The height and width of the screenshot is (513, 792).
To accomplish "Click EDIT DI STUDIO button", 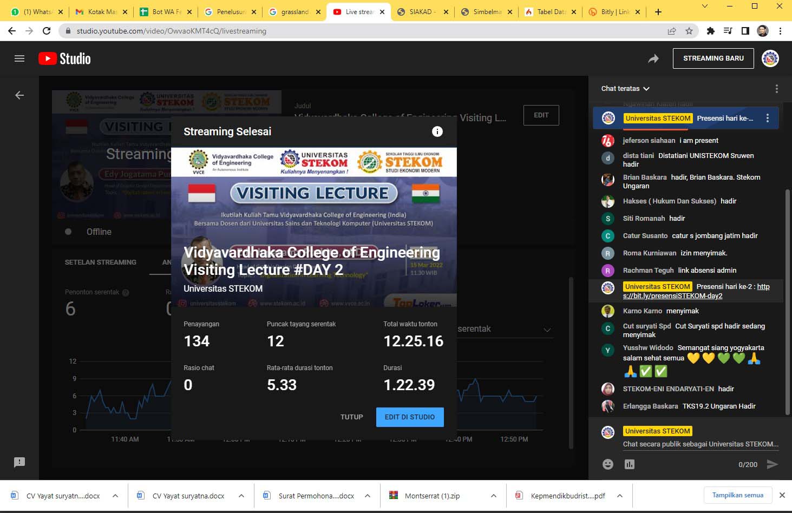I will (410, 417).
